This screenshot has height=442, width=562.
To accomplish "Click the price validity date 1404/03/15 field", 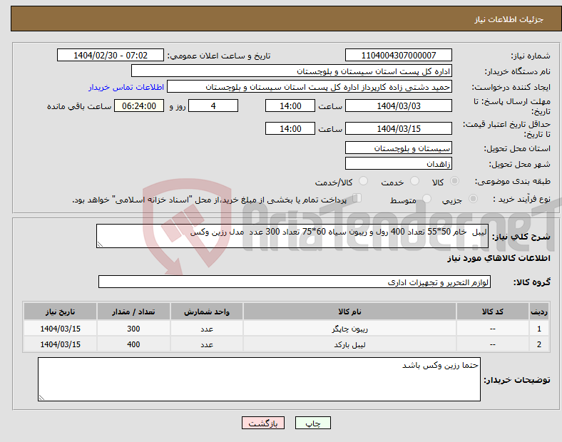I will point(399,128).
